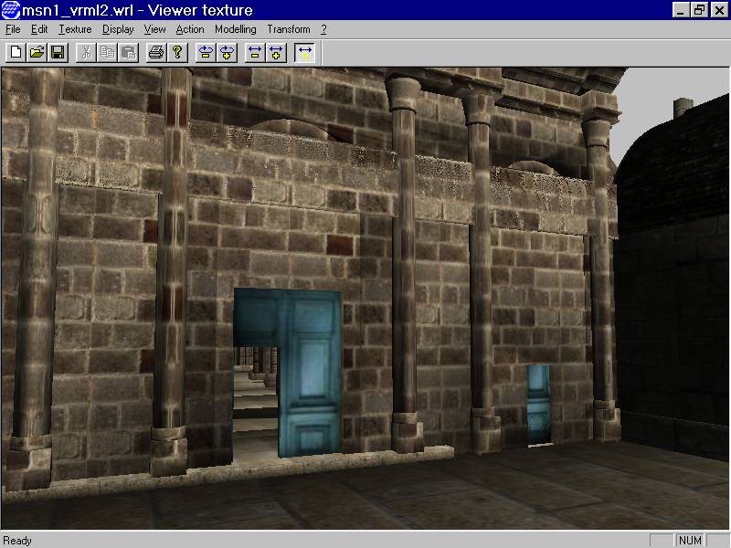Open the Transform menu
The height and width of the screenshot is (548, 731).
[x=289, y=29]
